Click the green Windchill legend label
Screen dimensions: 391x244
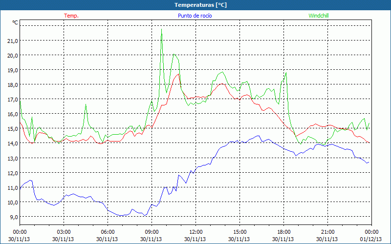coord(319,16)
